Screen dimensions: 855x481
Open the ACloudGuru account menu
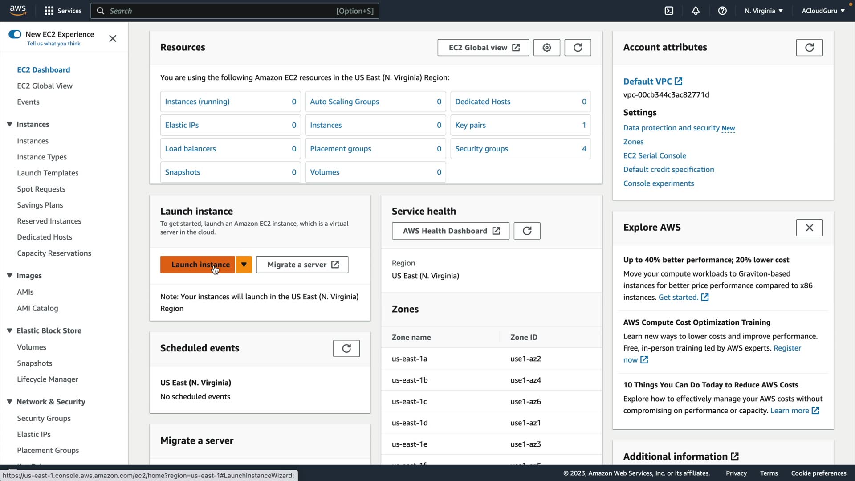click(x=822, y=11)
